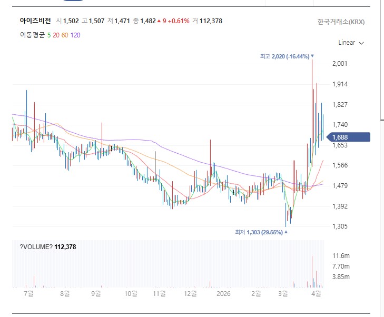Screen dimensions: 384x317
Task: Click the current price tag 1,688
Action: point(349,137)
